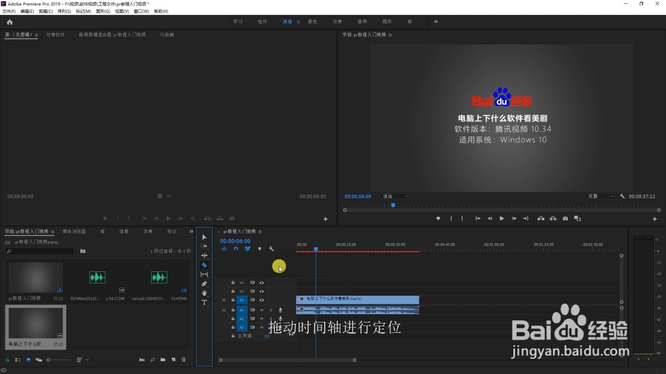Select the Track Select Forward tool
This screenshot has width=666, height=374.
tap(204, 246)
